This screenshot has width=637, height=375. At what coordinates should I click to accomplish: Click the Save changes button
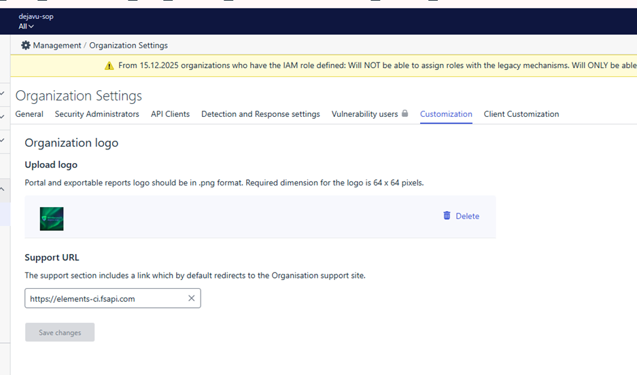tap(60, 332)
